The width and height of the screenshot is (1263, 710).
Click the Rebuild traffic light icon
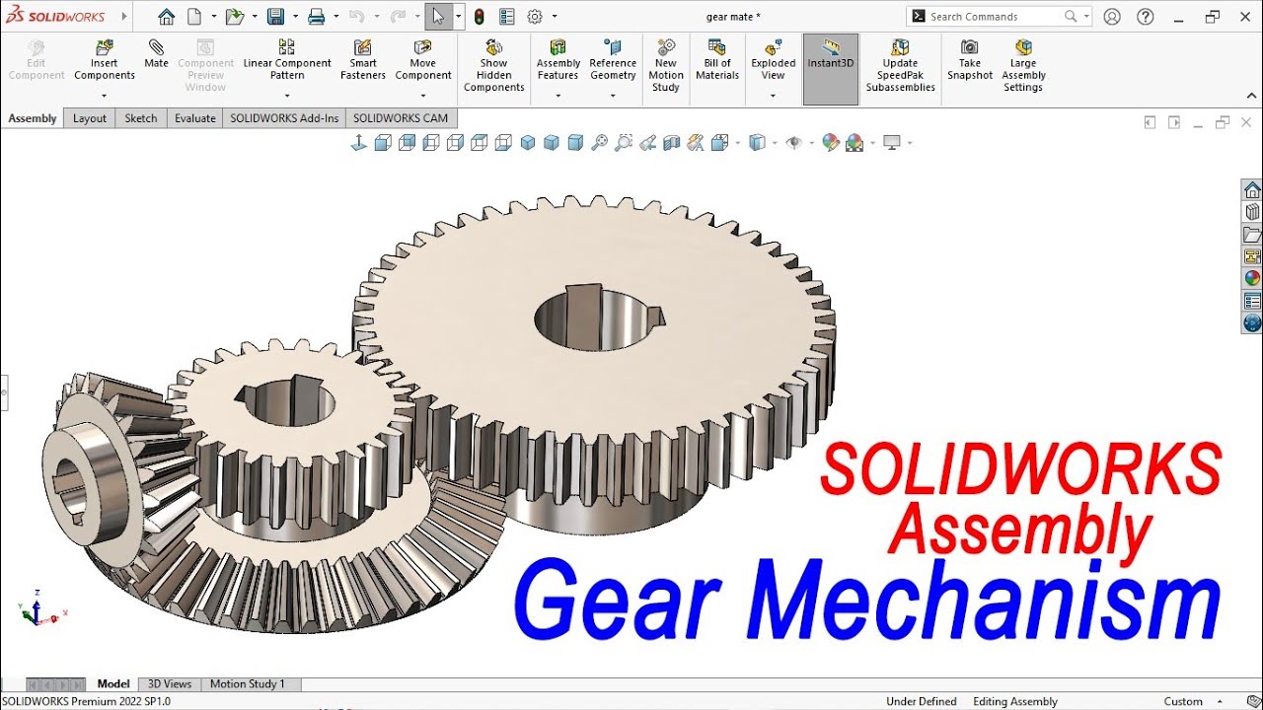tap(480, 17)
